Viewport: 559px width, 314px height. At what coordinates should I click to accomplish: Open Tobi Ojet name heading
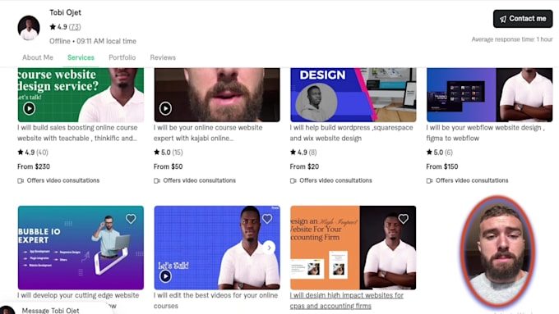tap(65, 12)
